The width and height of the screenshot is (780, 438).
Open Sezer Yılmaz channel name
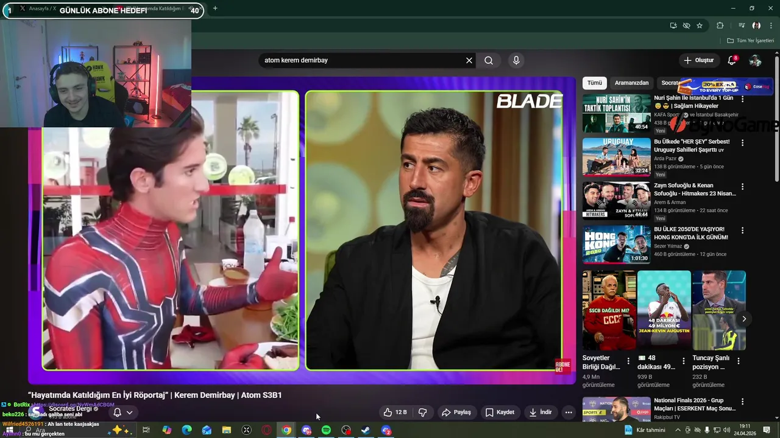click(669, 246)
